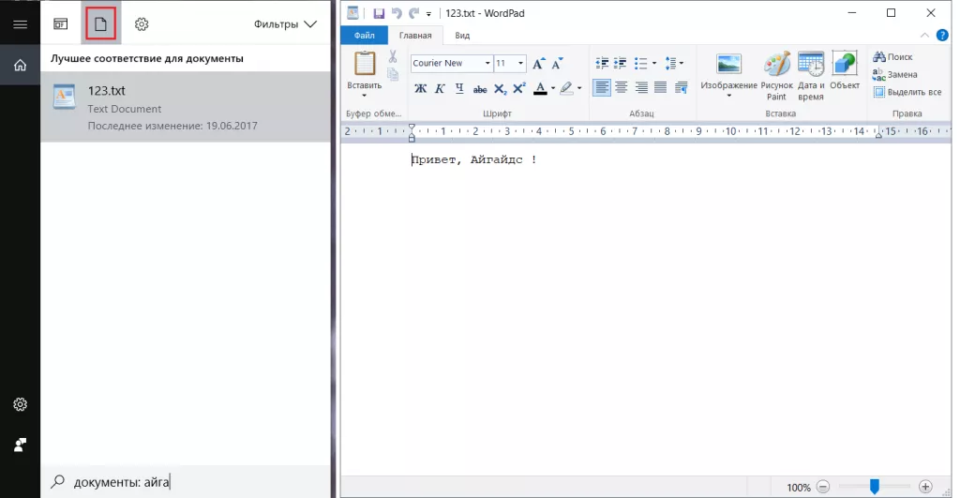Open WordPad help with question mark icon
Image resolution: width=960 pixels, height=498 pixels.
coord(942,36)
